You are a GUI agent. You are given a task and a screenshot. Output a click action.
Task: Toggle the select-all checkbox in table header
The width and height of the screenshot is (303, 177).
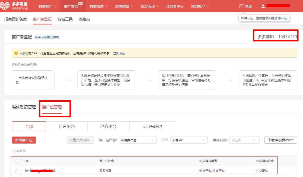click(17, 161)
